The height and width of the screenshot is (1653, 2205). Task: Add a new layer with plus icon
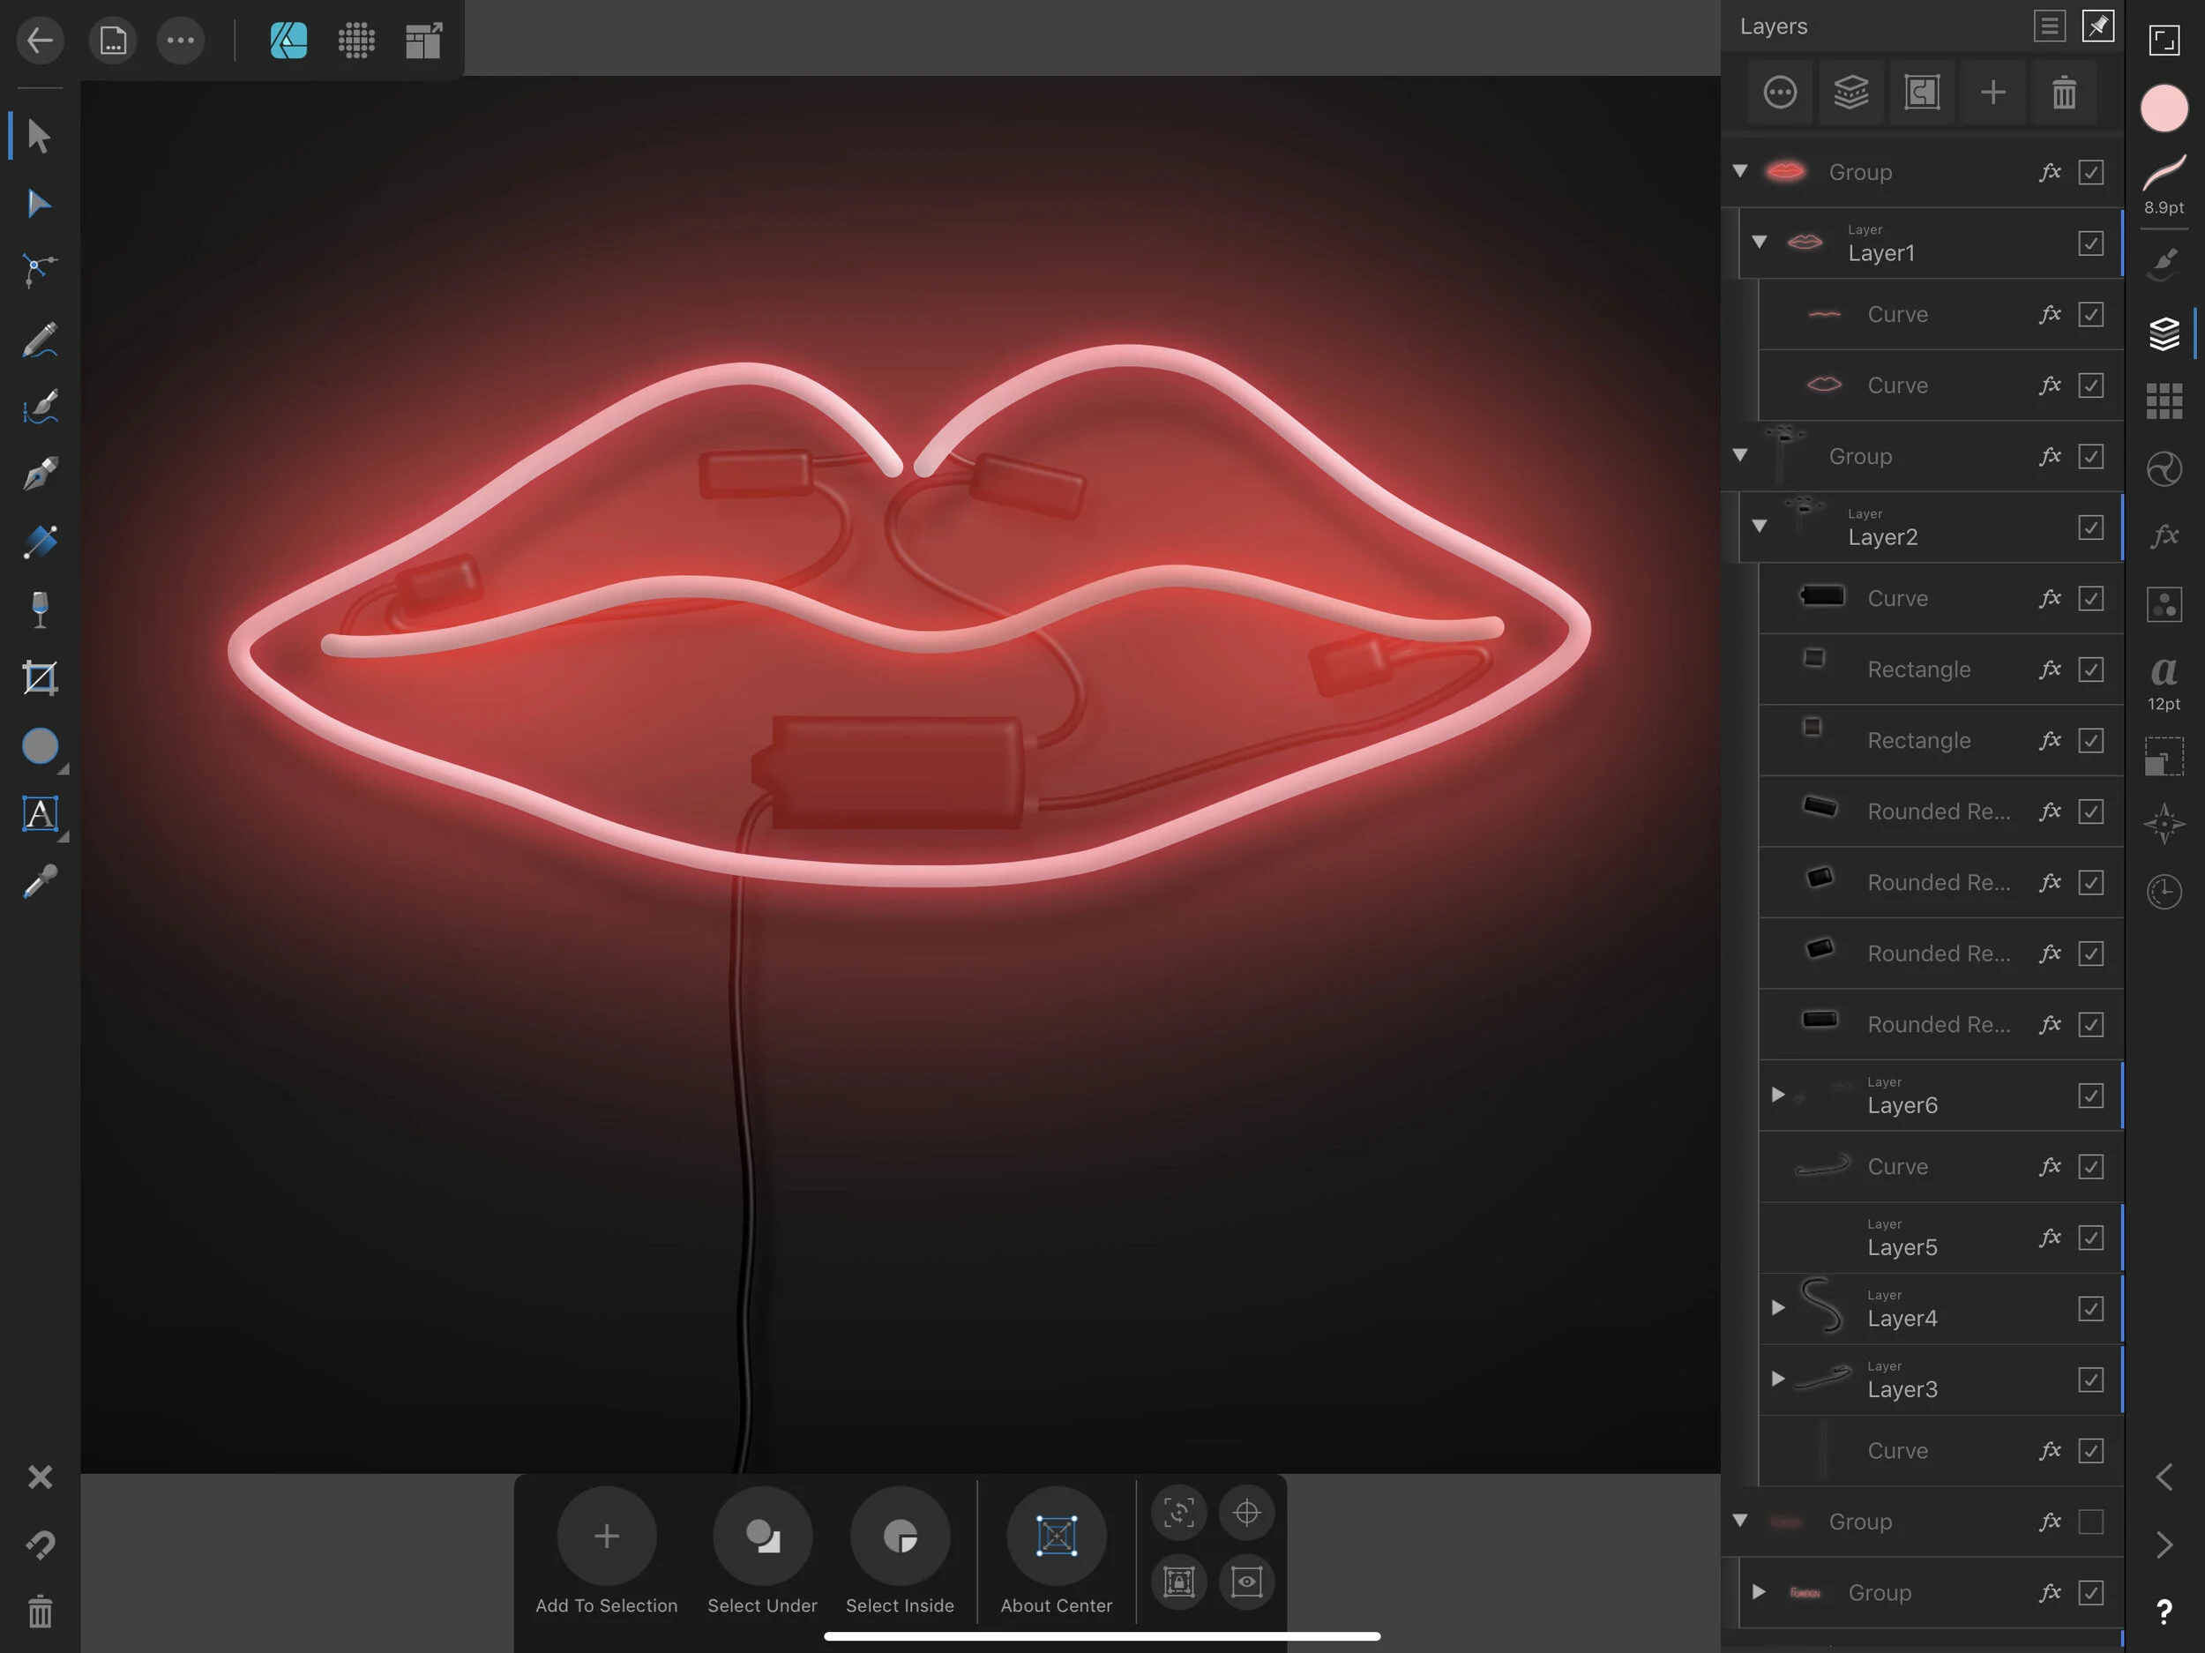1992,93
